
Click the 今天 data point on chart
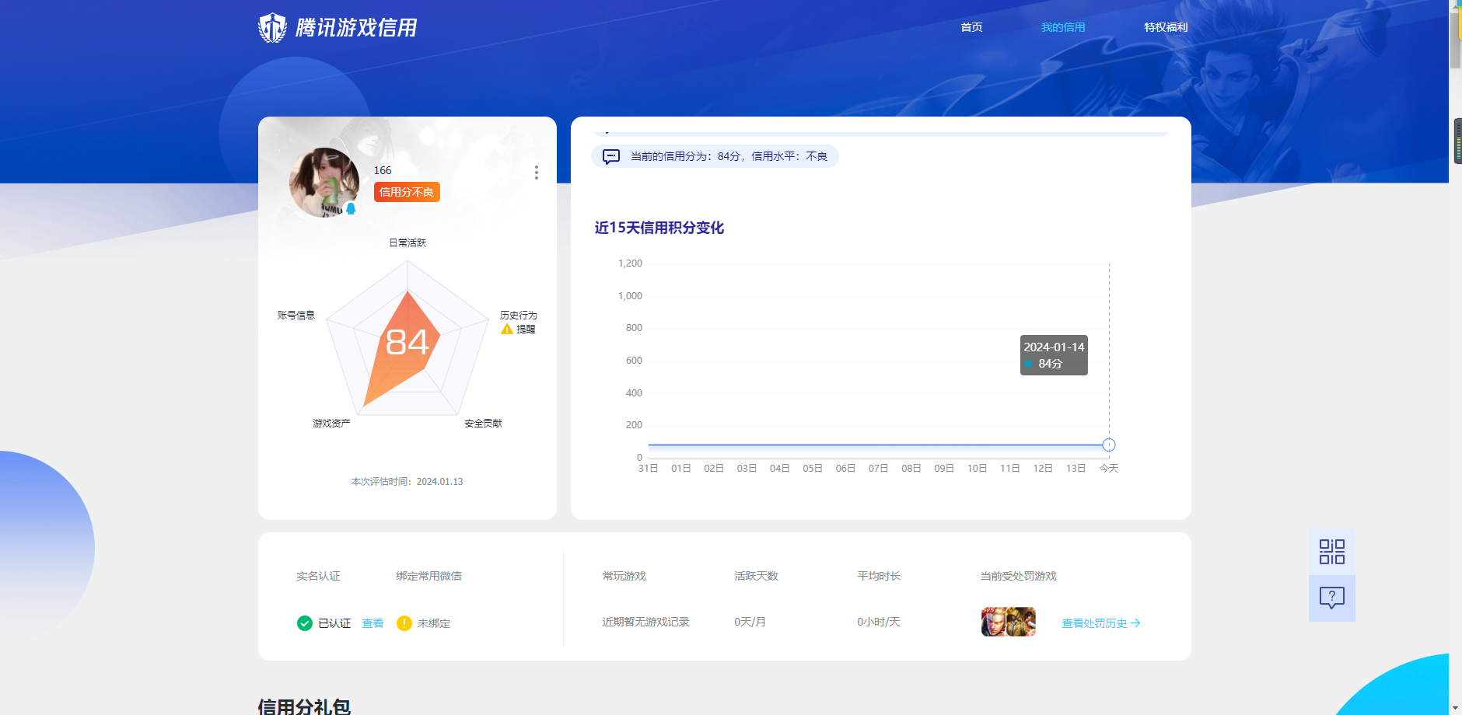1109,445
